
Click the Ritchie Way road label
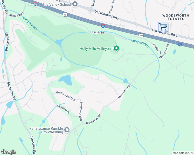click(16, 15)
